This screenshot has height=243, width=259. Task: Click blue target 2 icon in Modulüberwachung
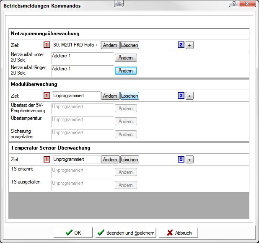[181, 96]
